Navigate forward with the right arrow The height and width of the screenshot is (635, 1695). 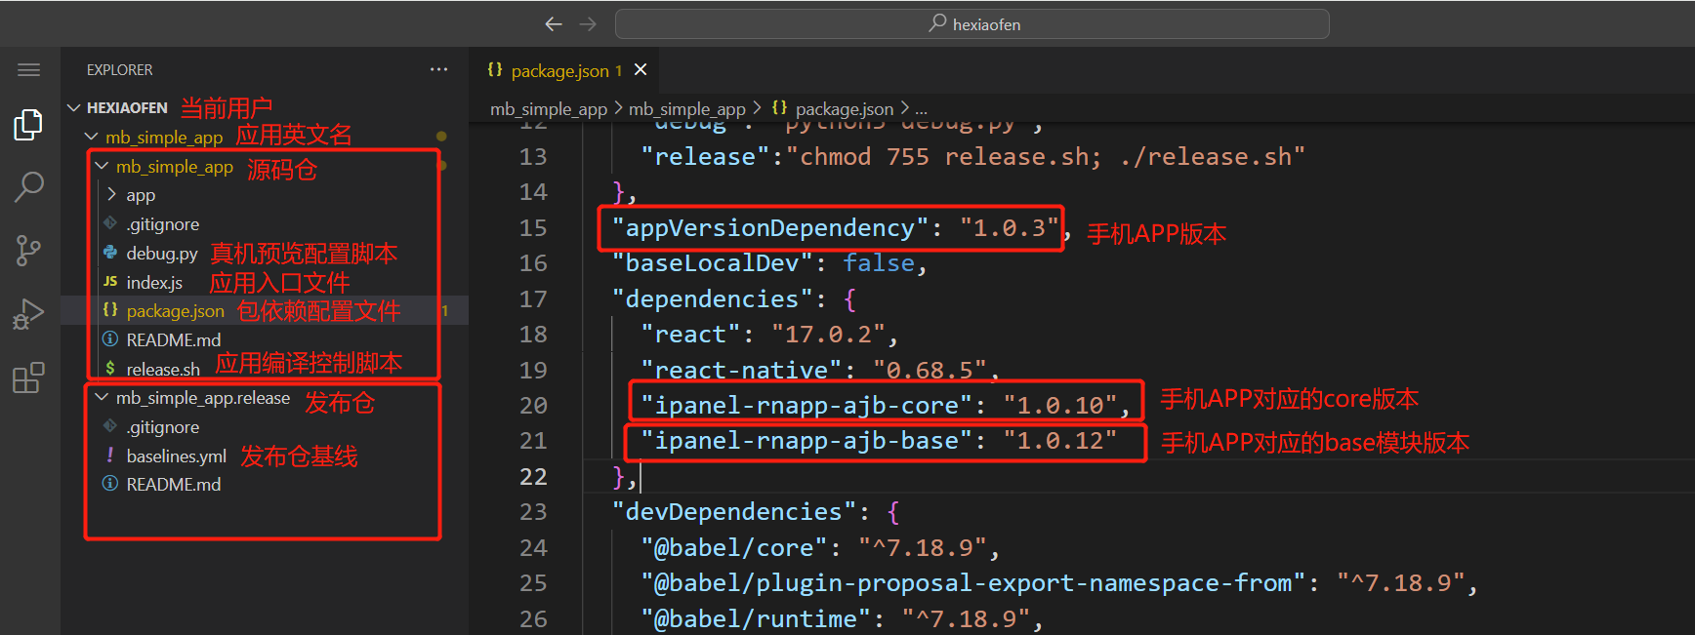click(588, 24)
